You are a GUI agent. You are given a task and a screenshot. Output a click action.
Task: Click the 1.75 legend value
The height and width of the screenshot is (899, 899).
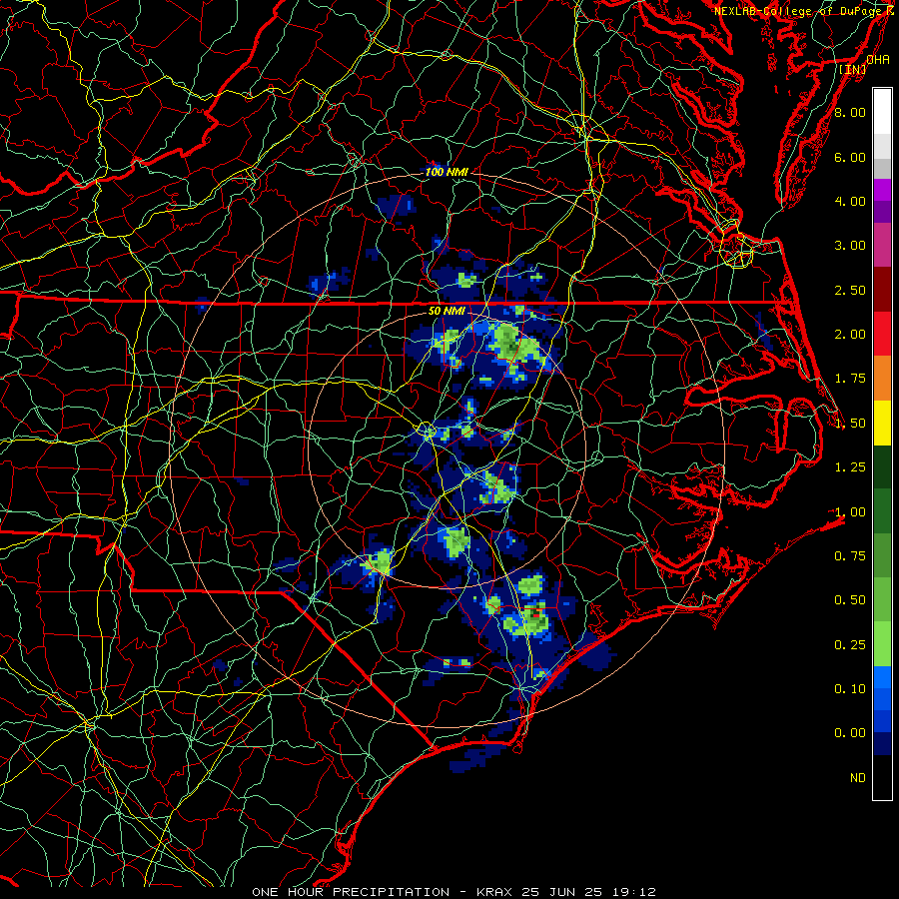[x=850, y=379]
